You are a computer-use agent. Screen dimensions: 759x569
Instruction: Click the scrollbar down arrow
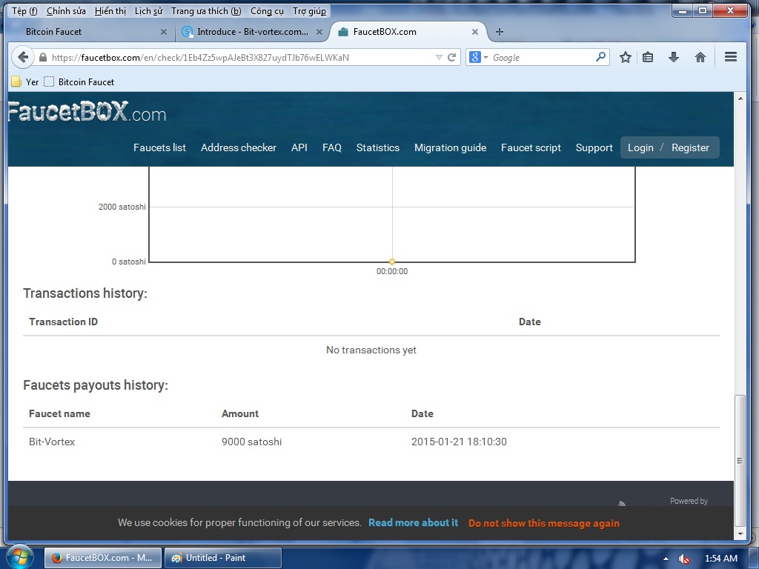click(740, 534)
